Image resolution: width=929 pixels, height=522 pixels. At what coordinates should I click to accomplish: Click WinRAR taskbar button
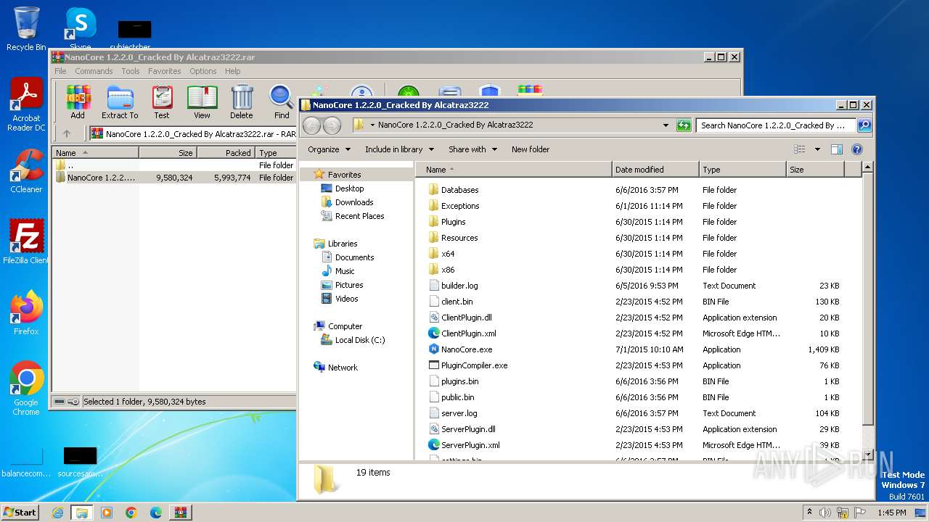click(180, 513)
